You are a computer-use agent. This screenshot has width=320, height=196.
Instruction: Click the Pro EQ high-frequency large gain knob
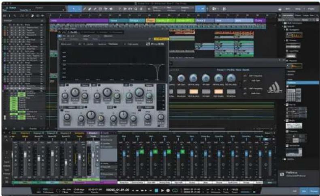[x=139, y=92]
